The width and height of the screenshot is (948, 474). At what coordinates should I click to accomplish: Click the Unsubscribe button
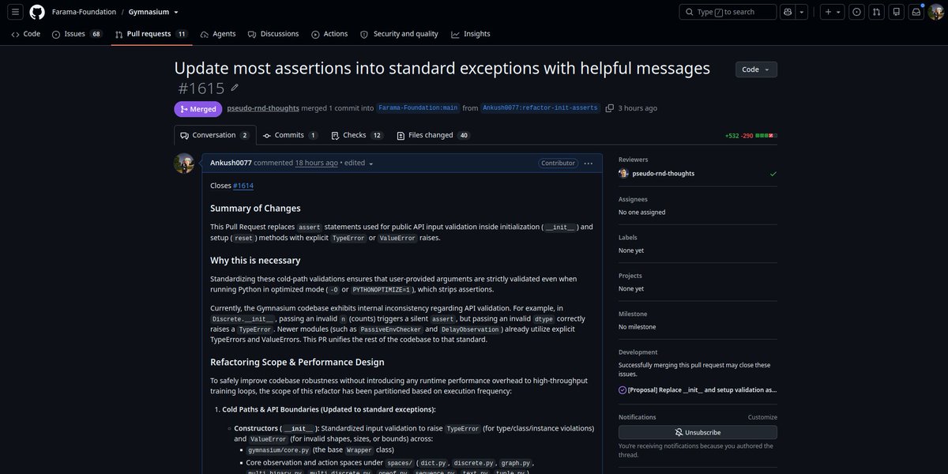click(x=698, y=433)
